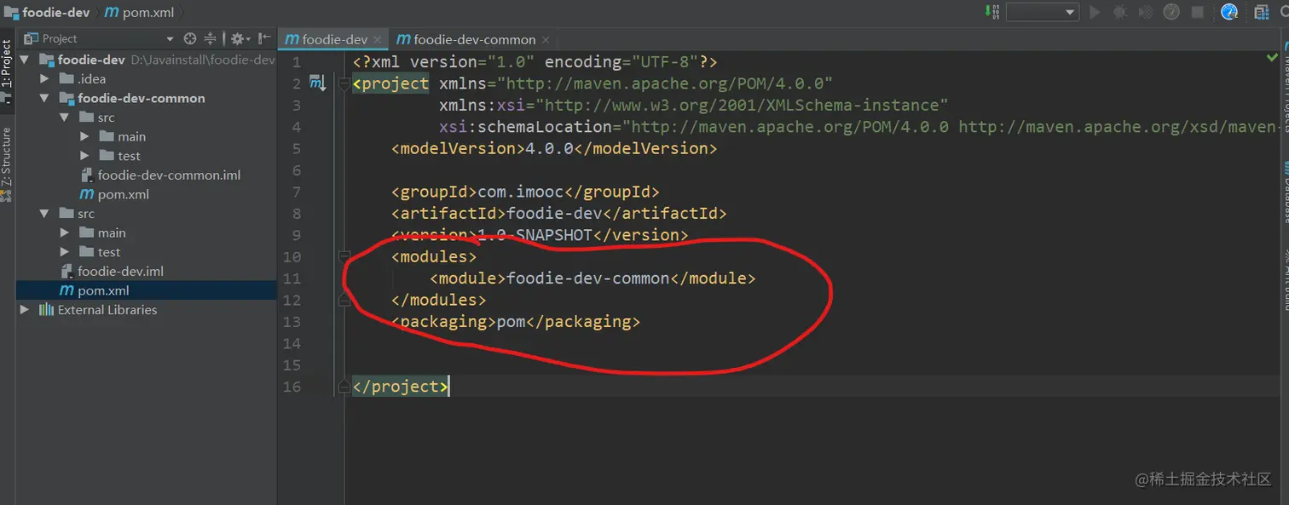Click groupId com.imooc line
Image resolution: width=1289 pixels, height=505 pixels.
[x=525, y=192]
